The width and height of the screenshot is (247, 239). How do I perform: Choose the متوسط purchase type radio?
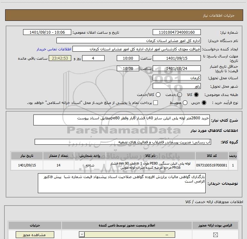pyautogui.click(x=185, y=103)
